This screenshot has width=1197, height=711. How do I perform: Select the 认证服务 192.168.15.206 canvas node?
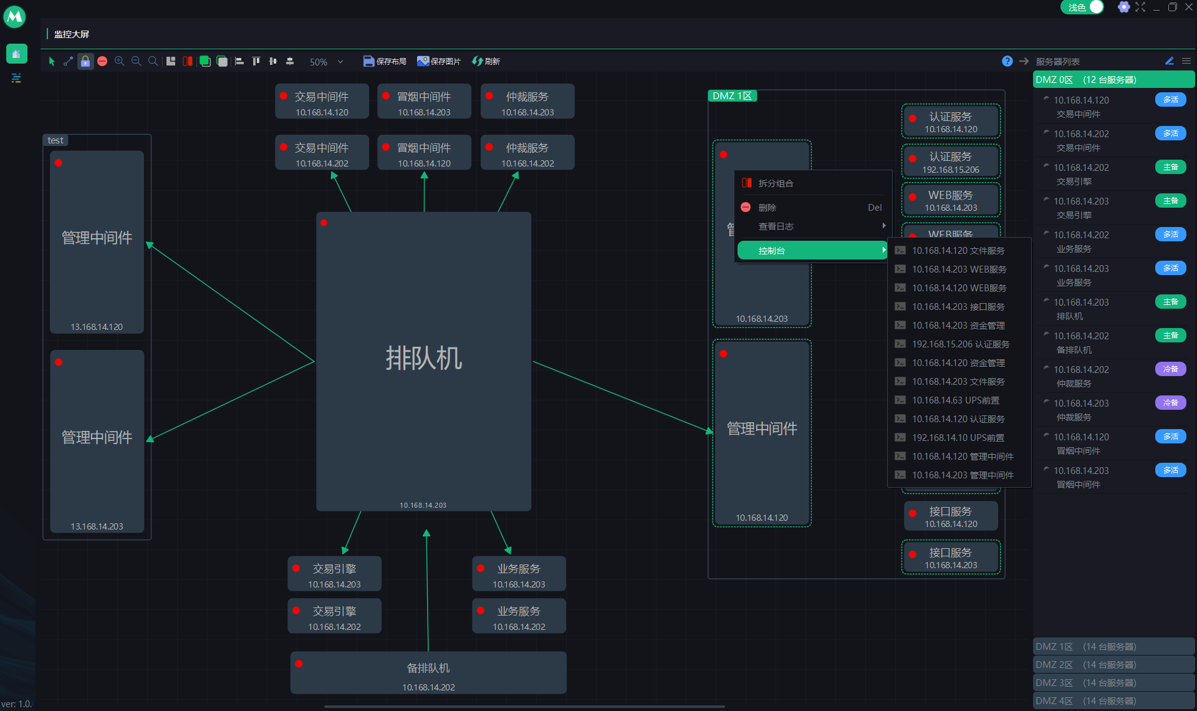click(951, 162)
